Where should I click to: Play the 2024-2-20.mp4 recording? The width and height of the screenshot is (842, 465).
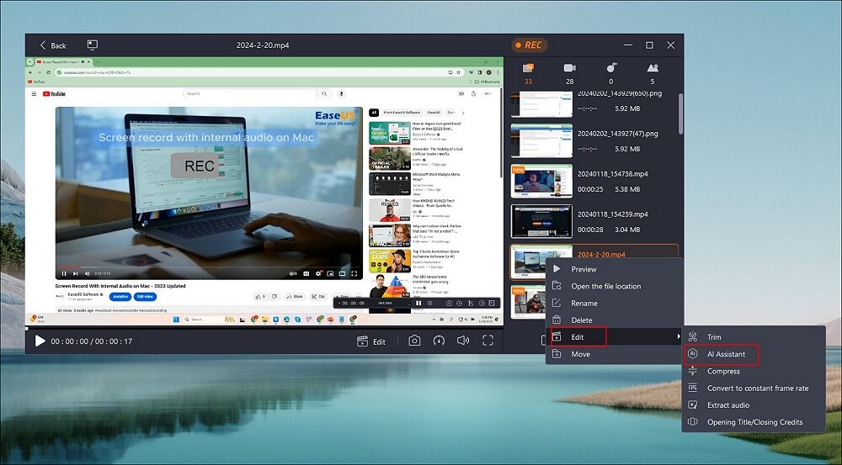click(40, 341)
